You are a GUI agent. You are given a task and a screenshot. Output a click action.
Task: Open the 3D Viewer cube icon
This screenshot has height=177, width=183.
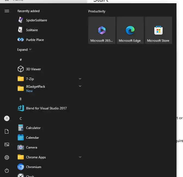click(21, 69)
